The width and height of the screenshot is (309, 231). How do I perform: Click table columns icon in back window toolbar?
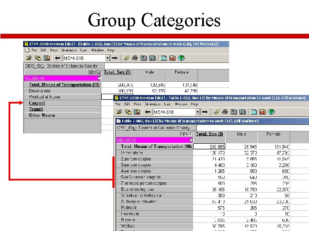(47, 58)
